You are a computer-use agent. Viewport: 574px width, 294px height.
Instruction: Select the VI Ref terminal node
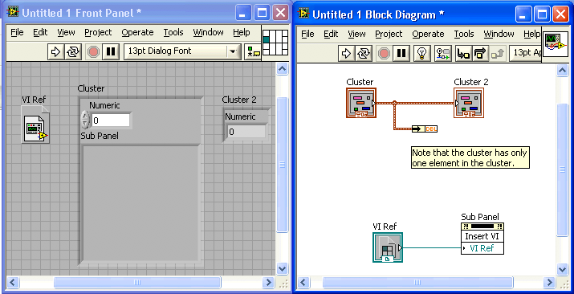(388, 247)
